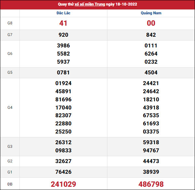Select the G1 number 38939
This screenshot has height=190, width=195.
151,172
